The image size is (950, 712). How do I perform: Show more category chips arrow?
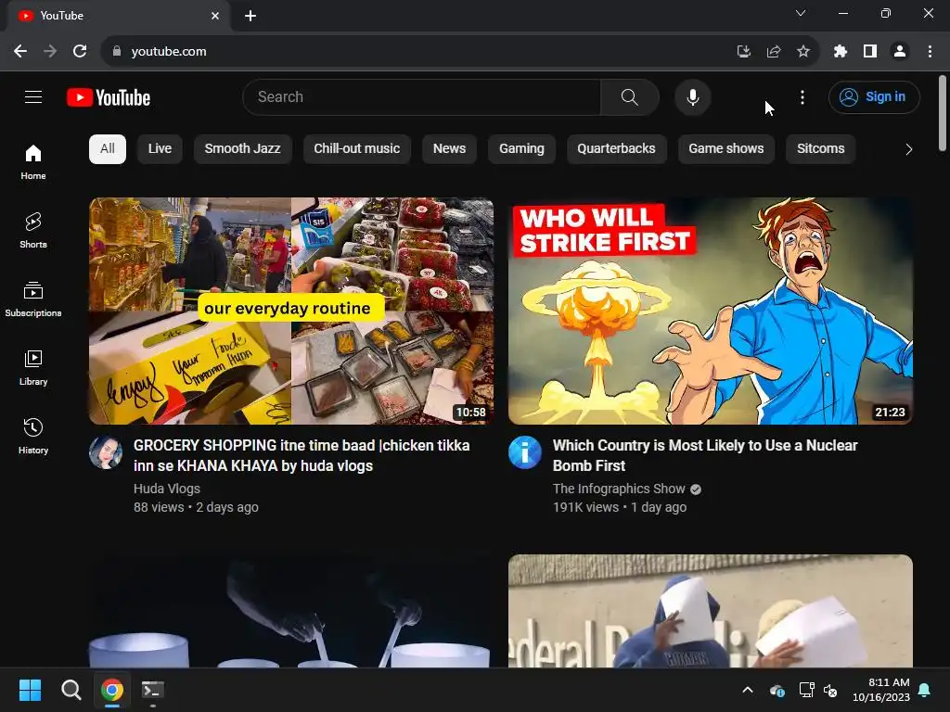click(x=908, y=149)
